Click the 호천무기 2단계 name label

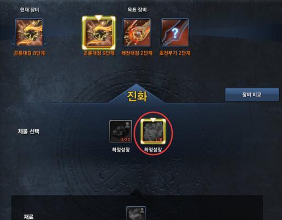(175, 53)
